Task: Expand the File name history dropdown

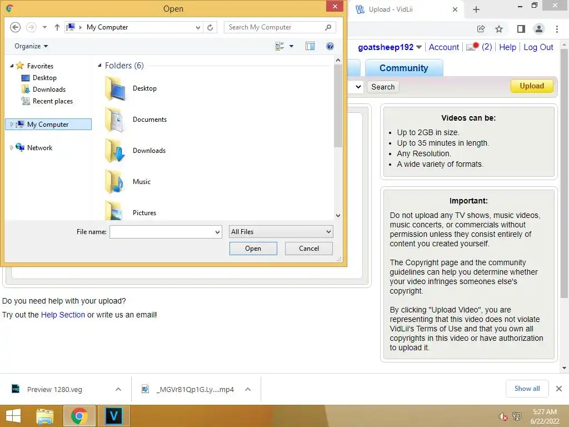Action: click(x=217, y=232)
